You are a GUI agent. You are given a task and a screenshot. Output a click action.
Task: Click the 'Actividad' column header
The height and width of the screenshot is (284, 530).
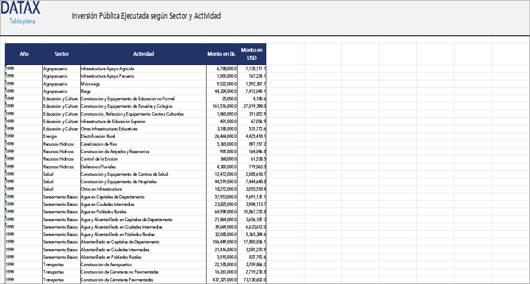point(143,54)
